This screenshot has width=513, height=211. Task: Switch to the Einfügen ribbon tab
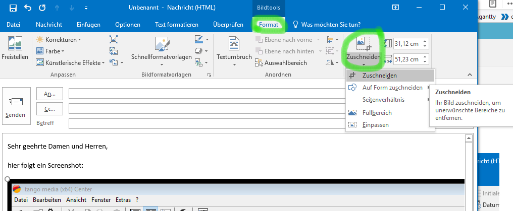pos(88,25)
